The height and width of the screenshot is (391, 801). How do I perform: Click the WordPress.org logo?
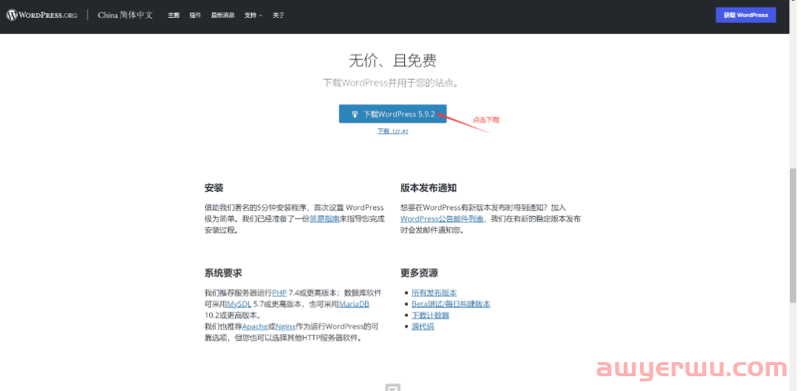tap(42, 16)
